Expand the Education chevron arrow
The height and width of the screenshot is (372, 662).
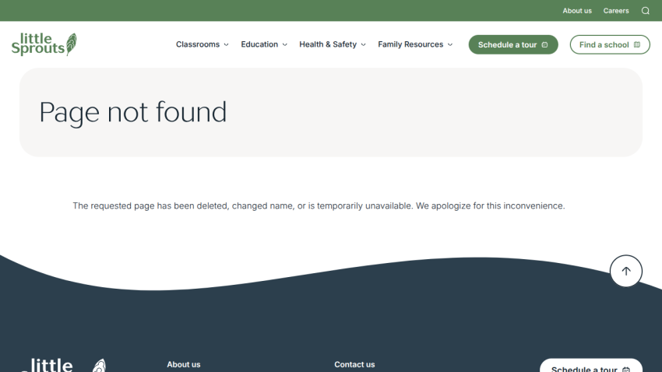click(284, 44)
